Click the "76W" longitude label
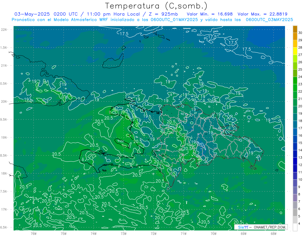The height and width of the screenshot is (237, 307). (34, 233)
